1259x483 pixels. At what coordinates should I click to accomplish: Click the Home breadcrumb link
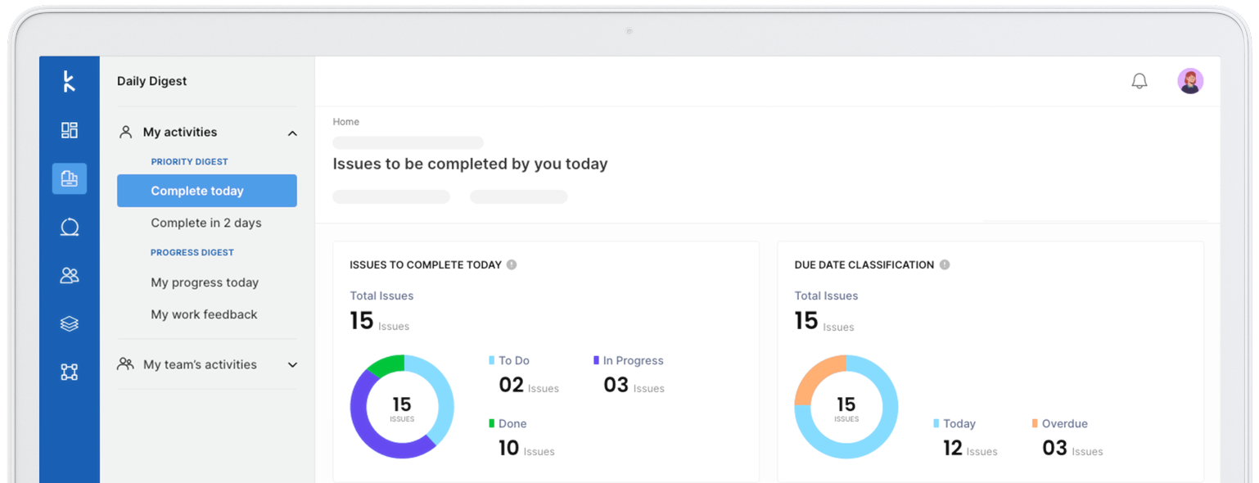click(345, 122)
